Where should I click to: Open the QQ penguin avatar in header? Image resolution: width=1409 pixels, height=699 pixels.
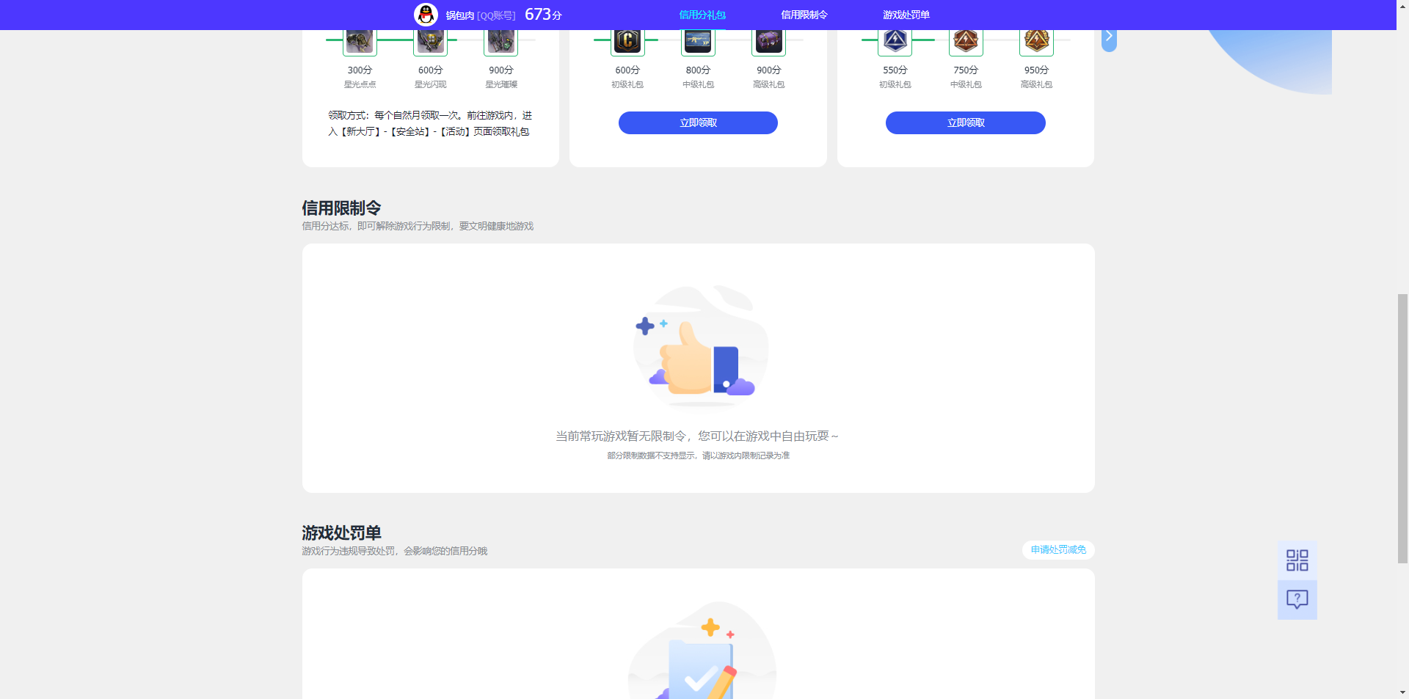click(426, 15)
